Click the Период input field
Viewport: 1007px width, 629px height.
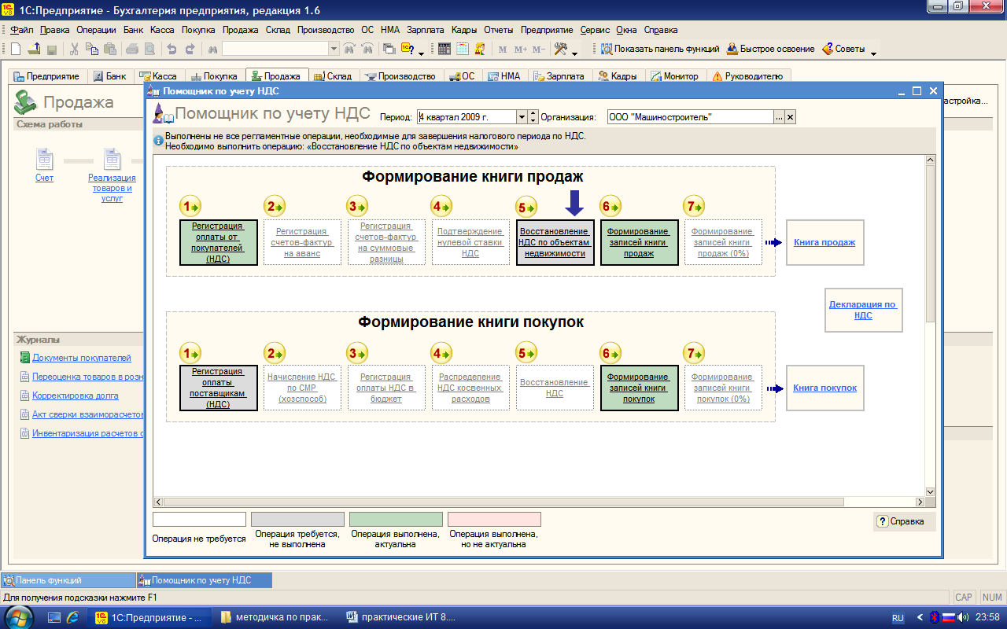pyautogui.click(x=467, y=117)
